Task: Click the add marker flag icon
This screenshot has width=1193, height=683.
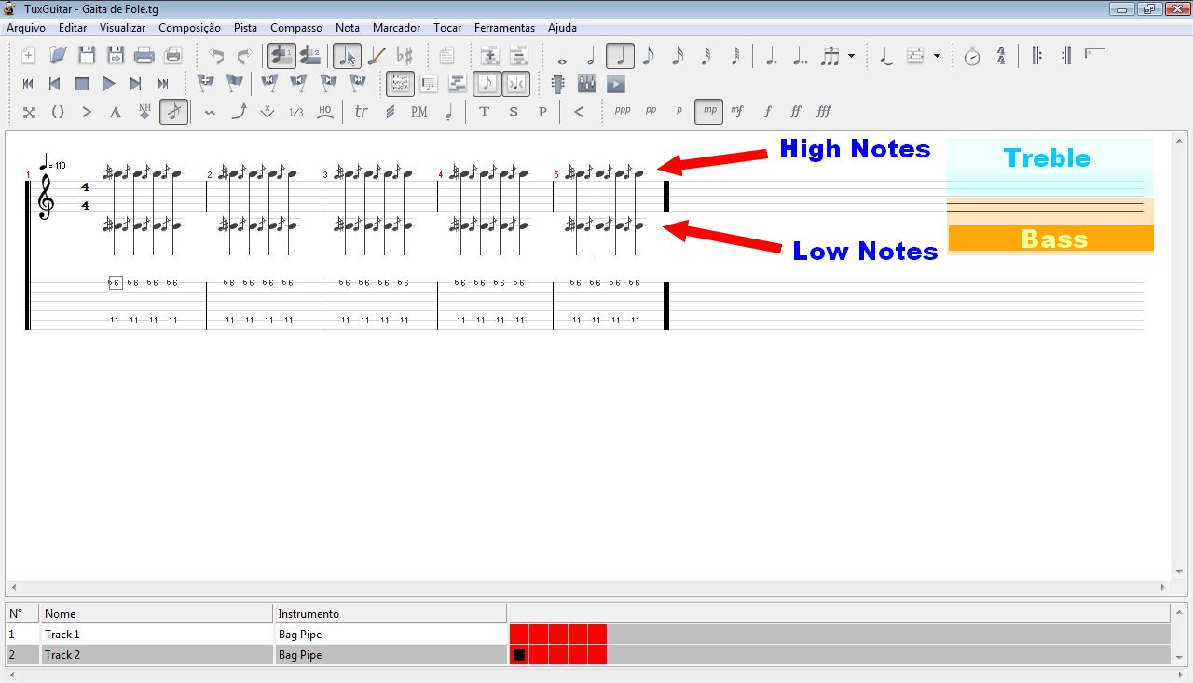Action: click(x=205, y=84)
